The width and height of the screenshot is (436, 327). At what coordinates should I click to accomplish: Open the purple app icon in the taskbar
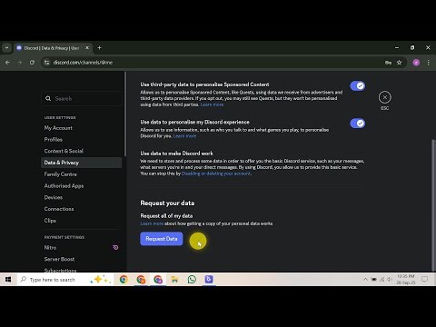(x=209, y=280)
